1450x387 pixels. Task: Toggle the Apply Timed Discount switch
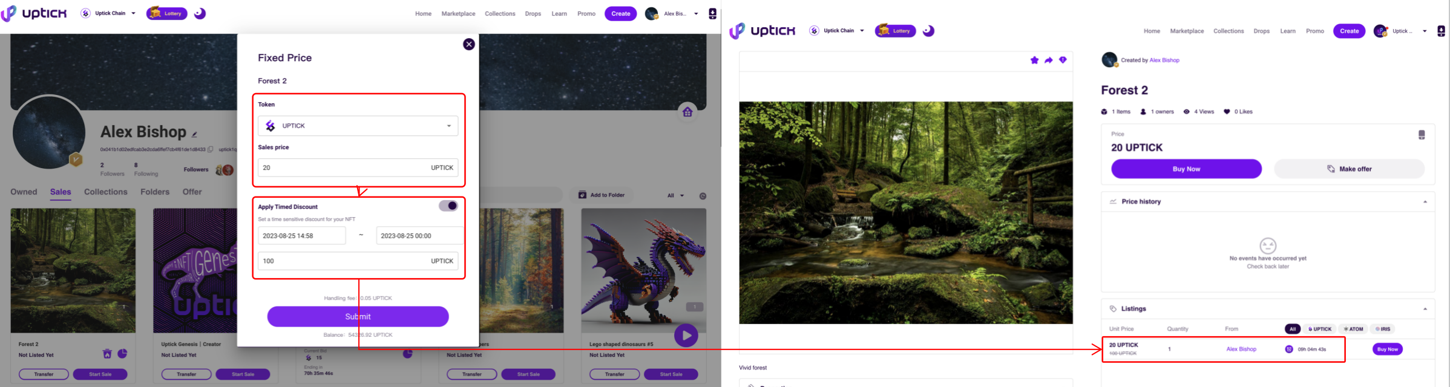(x=448, y=206)
